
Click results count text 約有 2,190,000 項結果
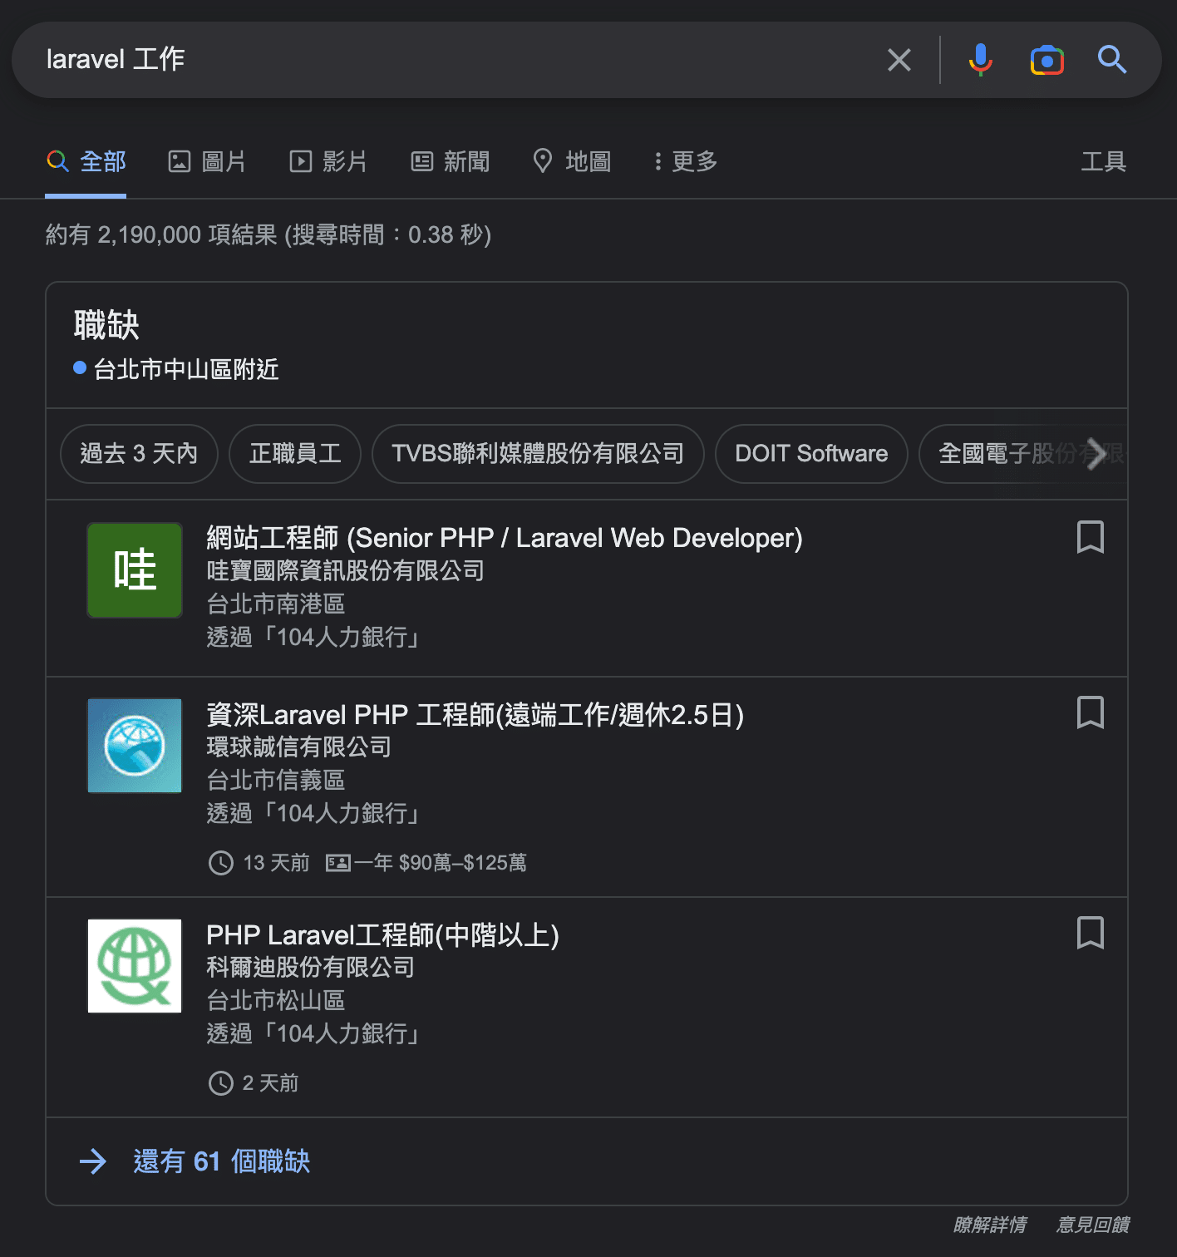coord(161,235)
